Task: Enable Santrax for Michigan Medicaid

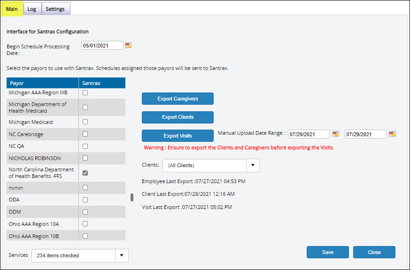Action: tap(85, 122)
